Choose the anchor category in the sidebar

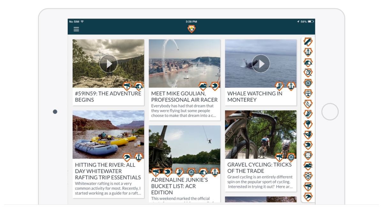tap(308, 52)
